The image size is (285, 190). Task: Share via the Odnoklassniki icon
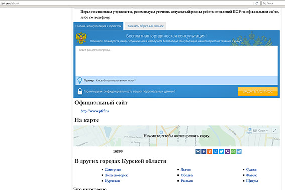[210, 151]
